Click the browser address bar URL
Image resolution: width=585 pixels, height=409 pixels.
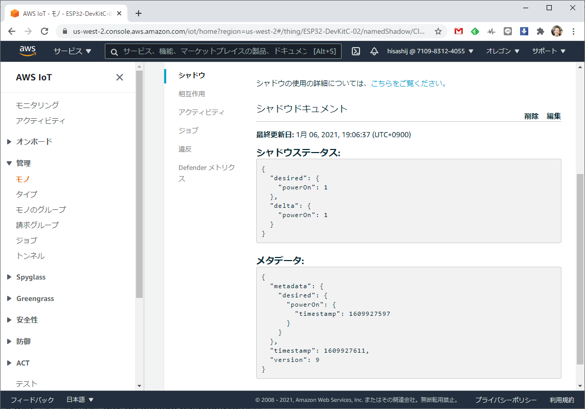(249, 31)
